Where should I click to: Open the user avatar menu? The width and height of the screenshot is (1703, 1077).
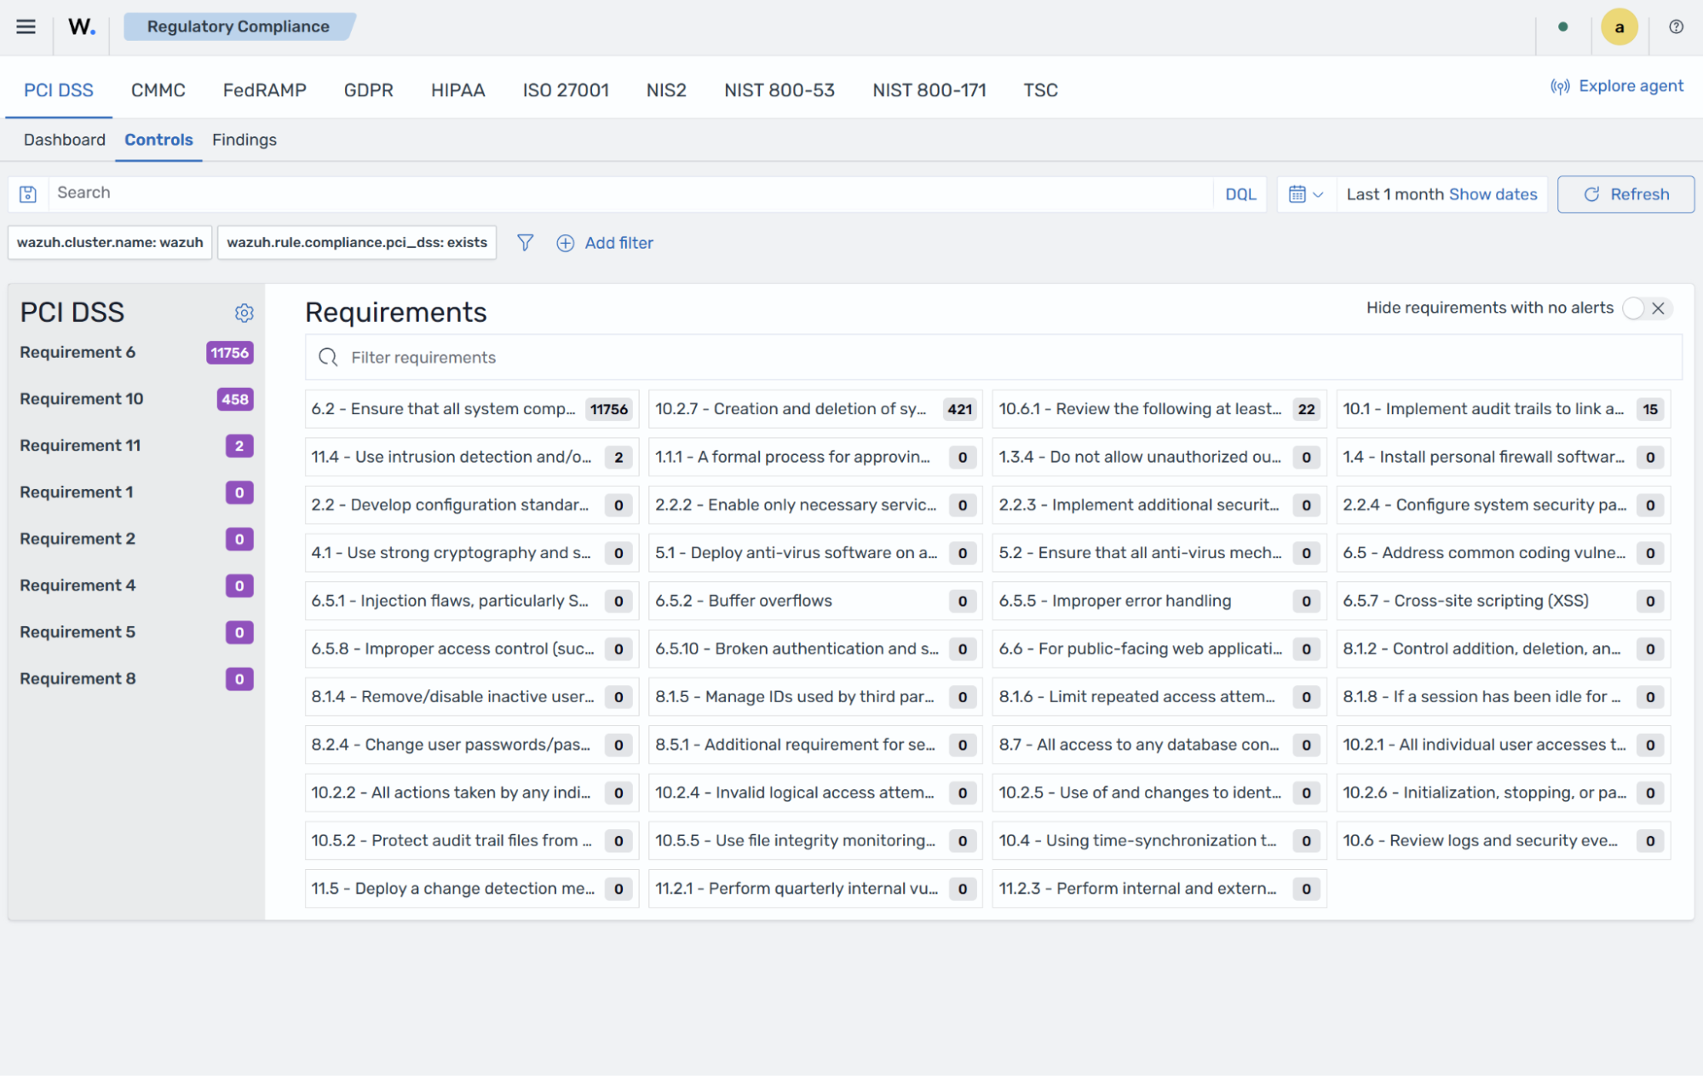point(1619,26)
